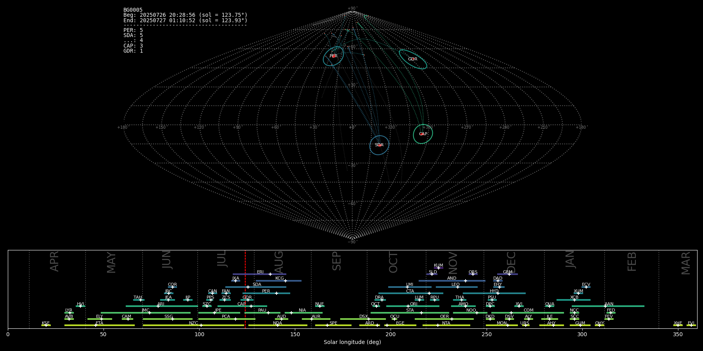Select the GDR shower marker in timeline
Viewport: 703px width, 351px height.
(x=247, y=300)
